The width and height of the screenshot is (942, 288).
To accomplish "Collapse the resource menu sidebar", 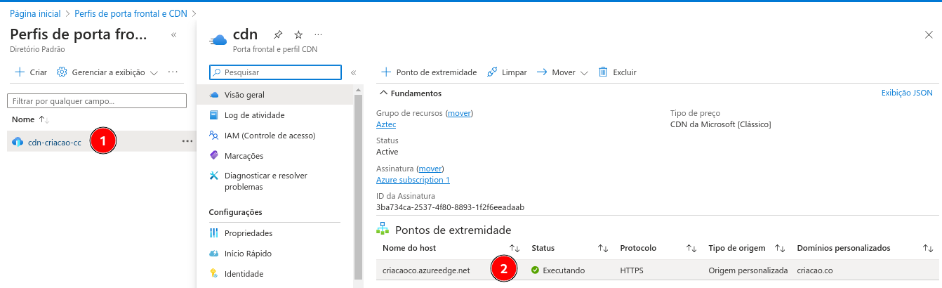I will tap(353, 72).
